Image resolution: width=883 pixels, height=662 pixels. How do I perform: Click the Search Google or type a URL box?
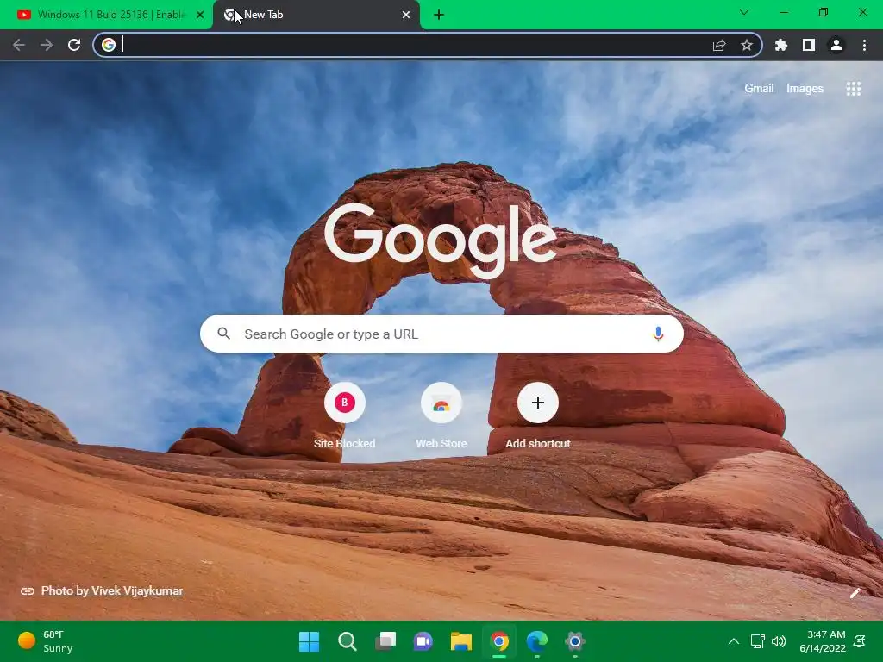(x=441, y=334)
